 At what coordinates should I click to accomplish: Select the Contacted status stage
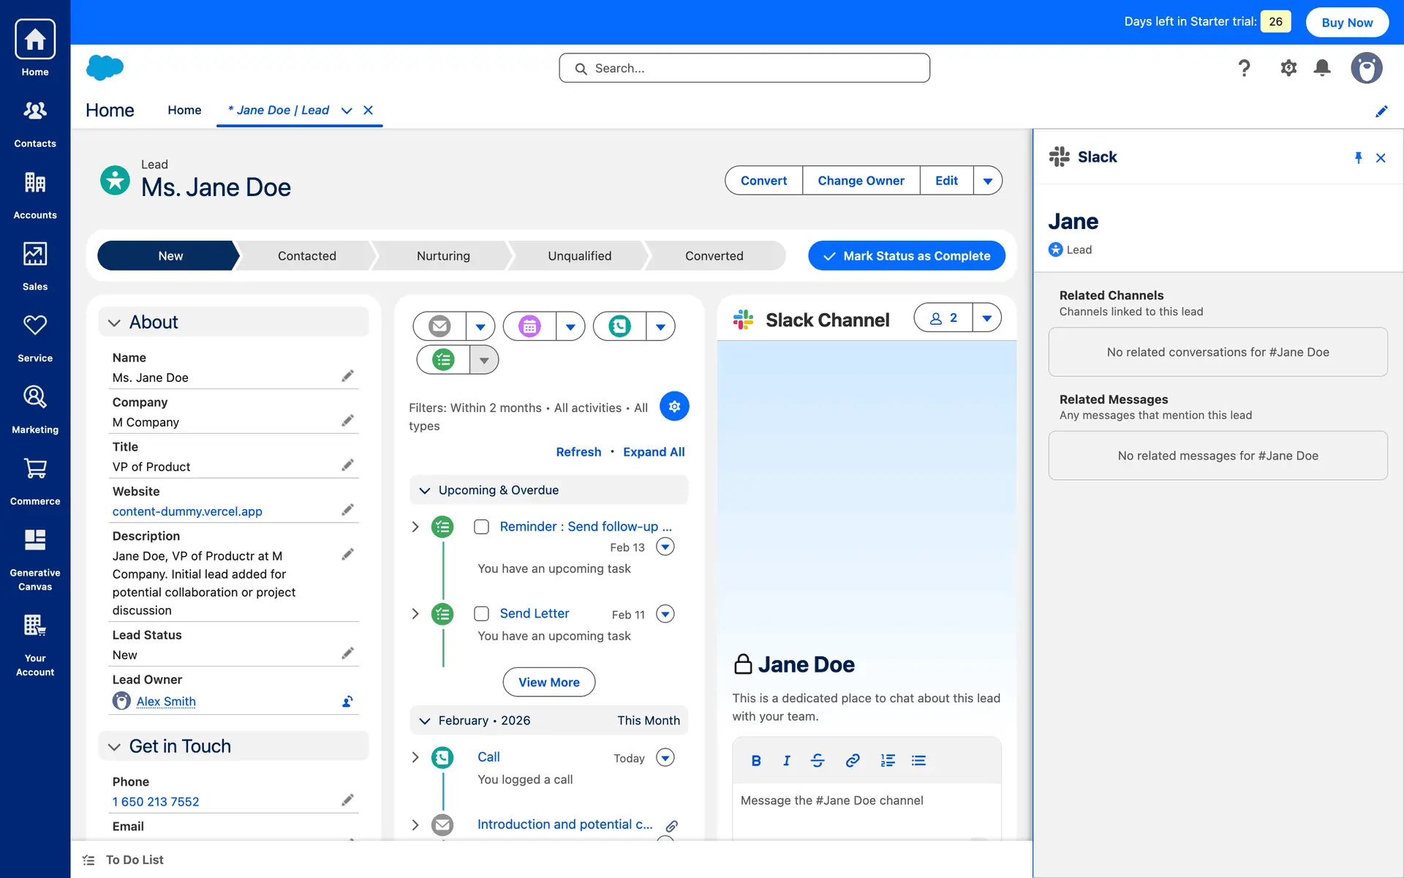pos(306,256)
